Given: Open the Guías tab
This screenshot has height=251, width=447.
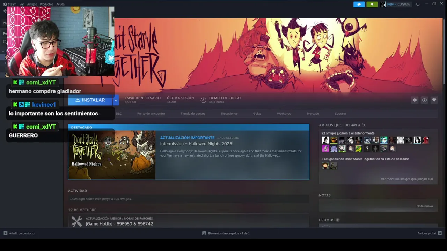Looking at the screenshot, I should [x=257, y=114].
